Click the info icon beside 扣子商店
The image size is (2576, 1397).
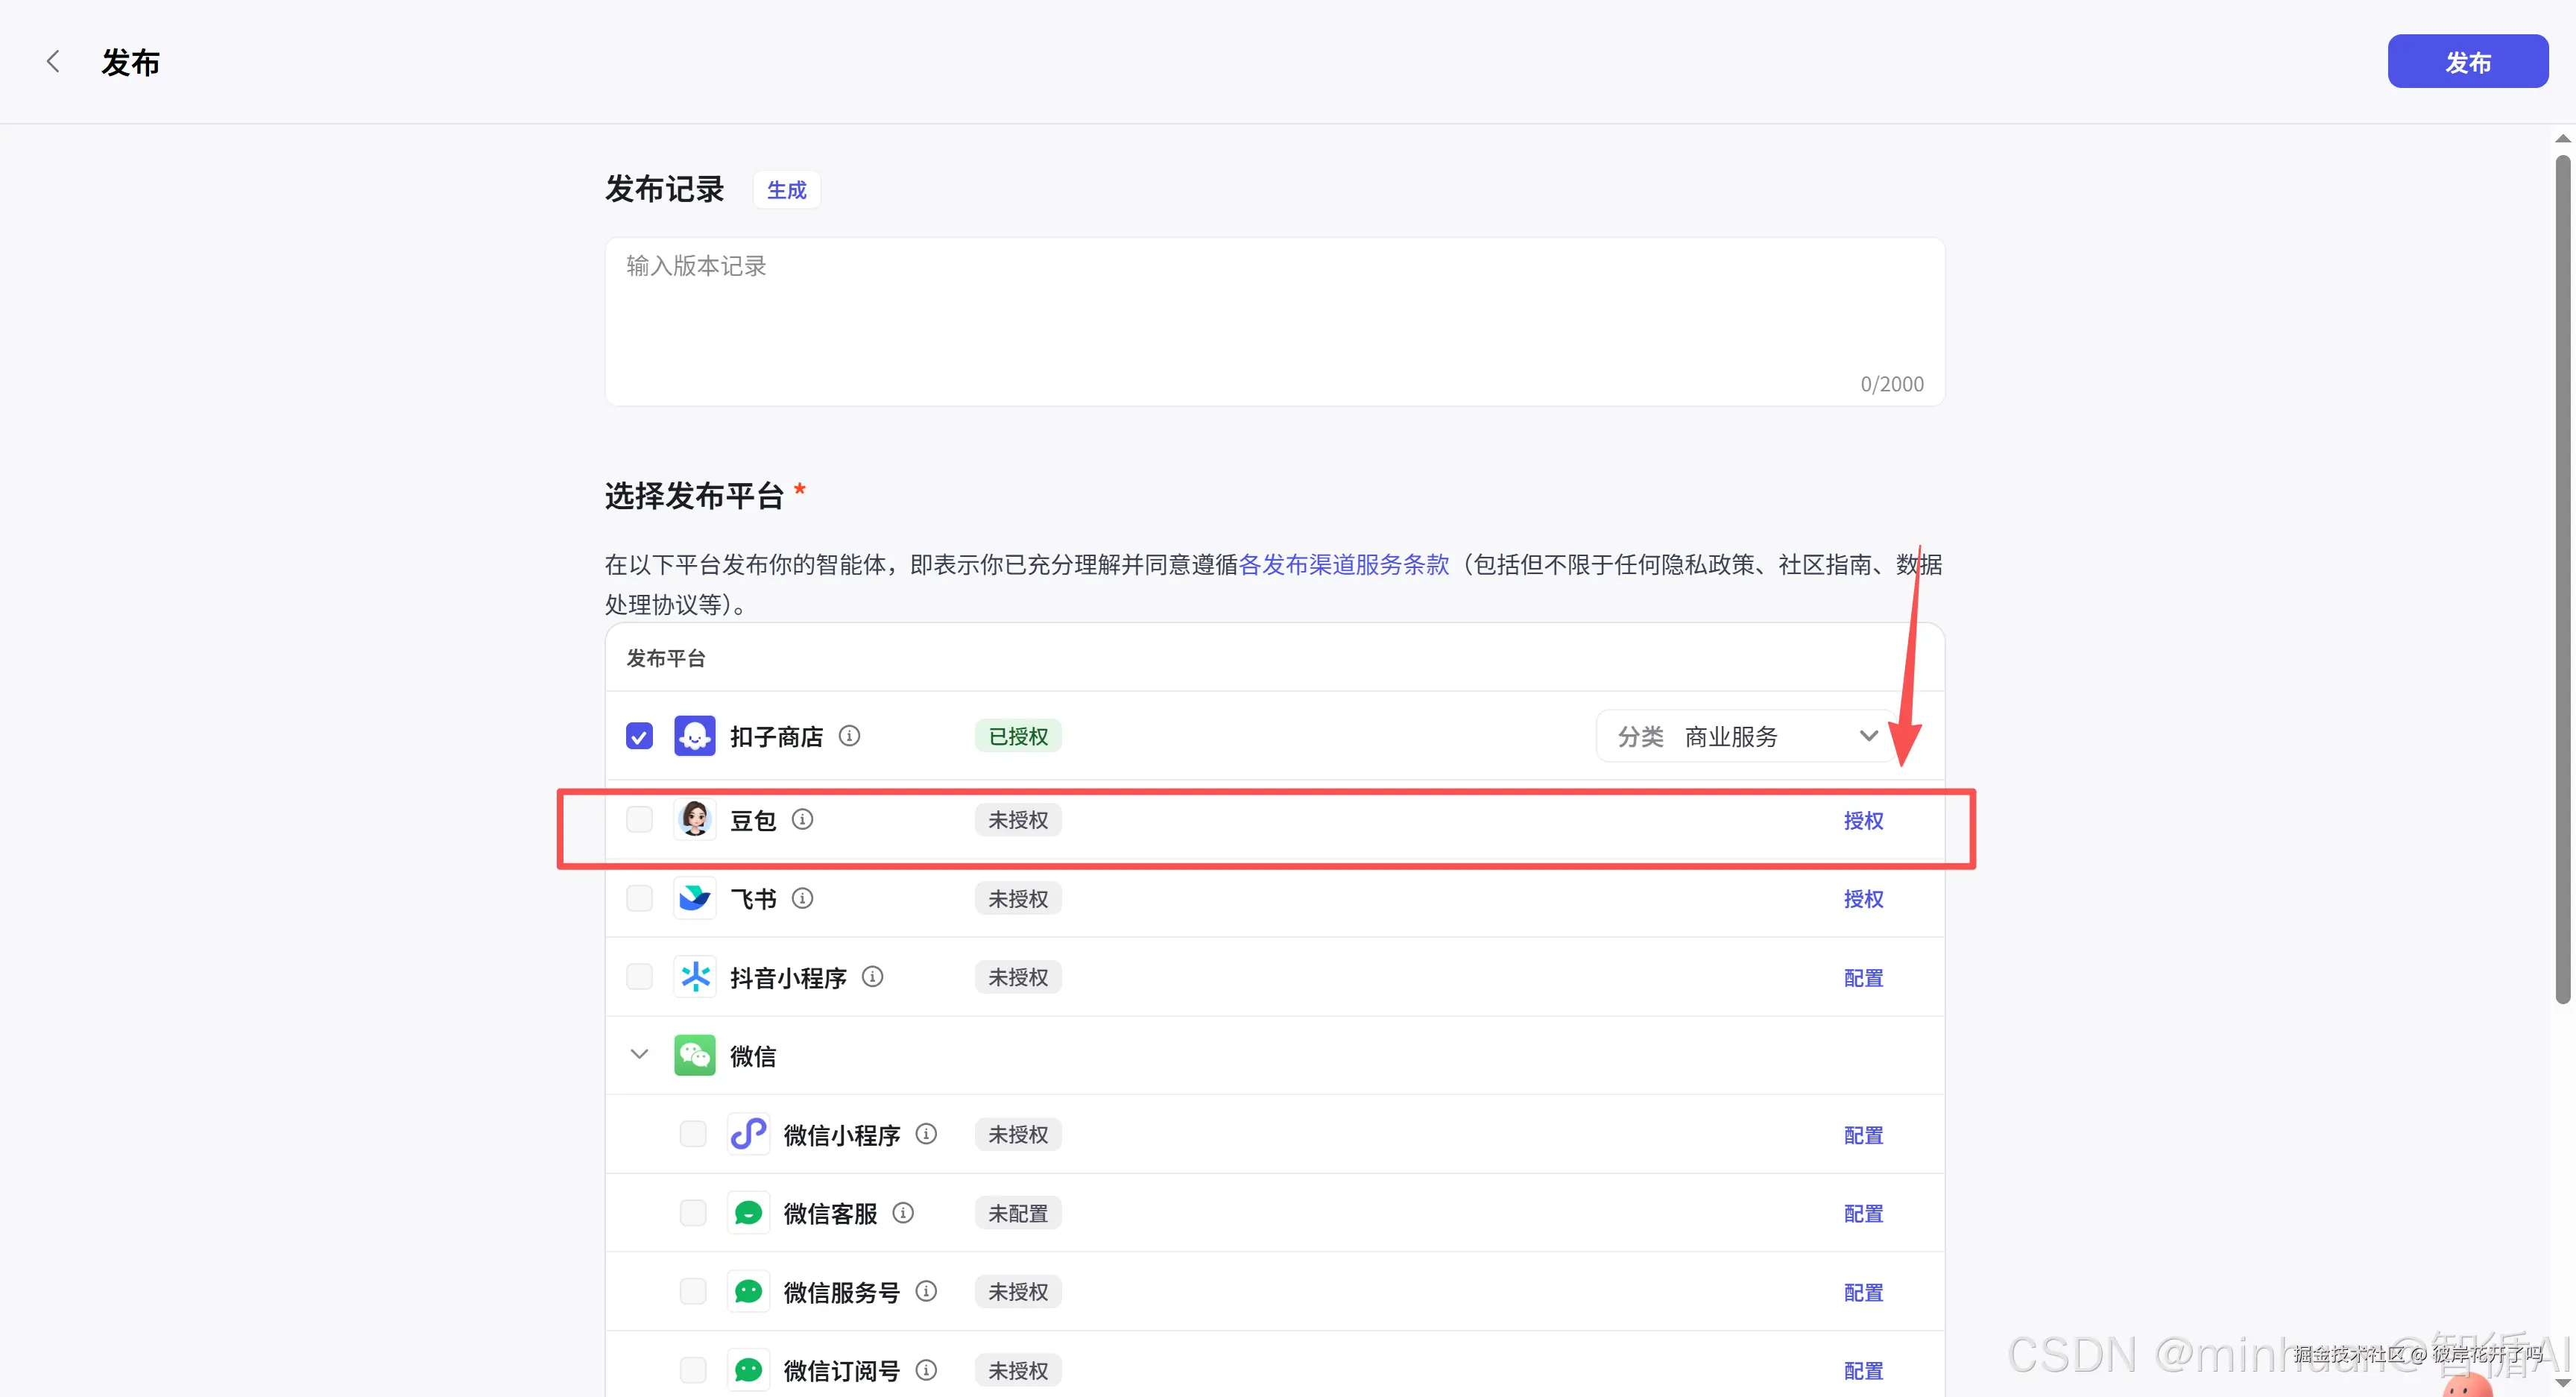click(x=849, y=736)
